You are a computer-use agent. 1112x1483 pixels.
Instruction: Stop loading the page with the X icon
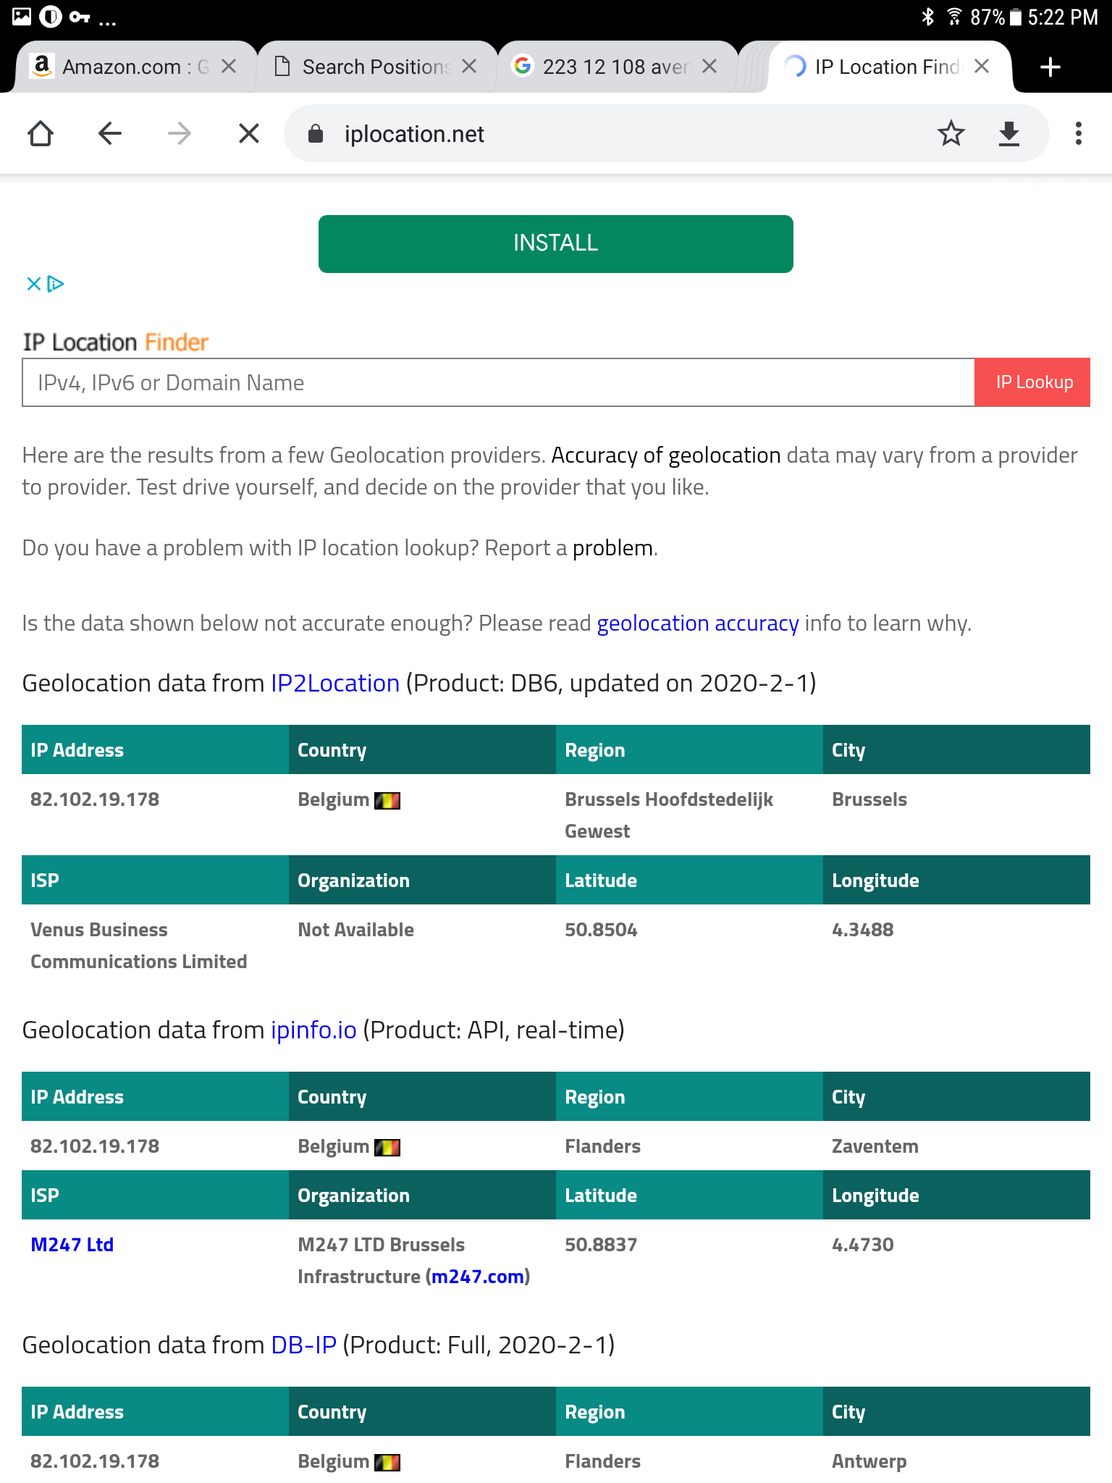pos(248,133)
